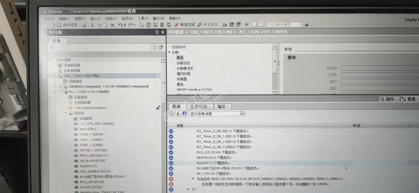The height and width of the screenshot is (193, 419).
Task: Undo the last action
Action: (x=120, y=25)
